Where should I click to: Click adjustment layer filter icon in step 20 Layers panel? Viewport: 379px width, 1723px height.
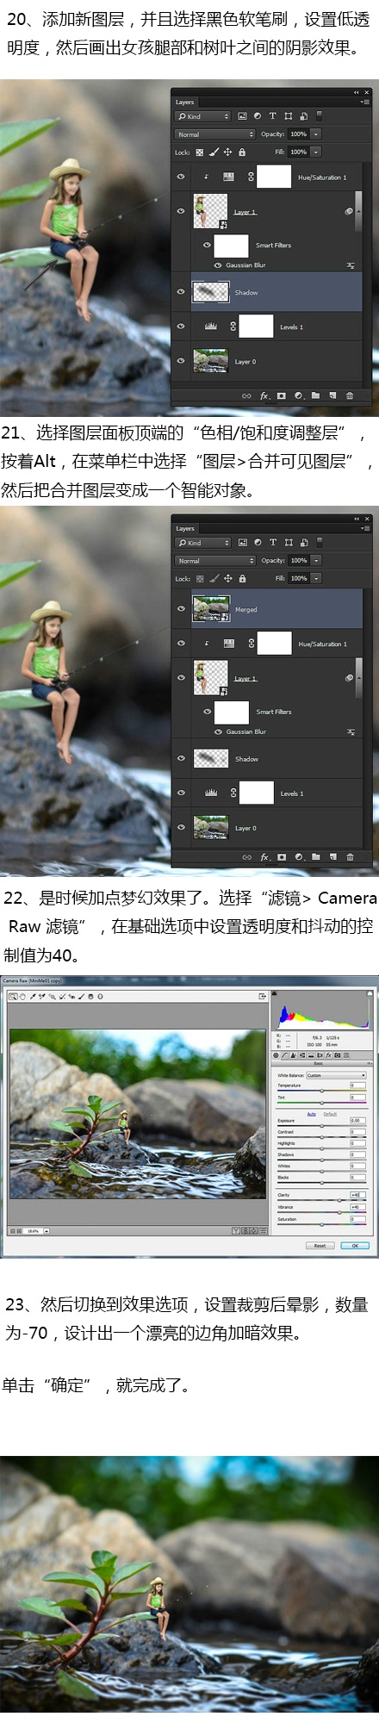[x=257, y=116]
